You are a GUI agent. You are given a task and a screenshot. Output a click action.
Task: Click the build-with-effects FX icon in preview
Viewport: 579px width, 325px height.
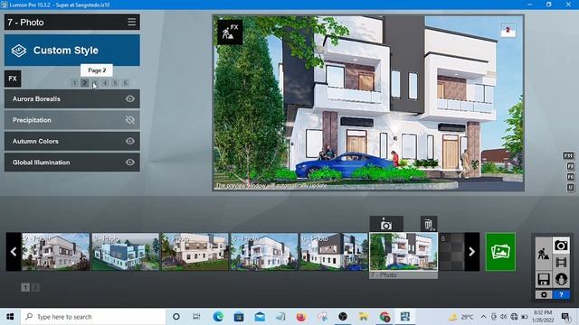(230, 32)
